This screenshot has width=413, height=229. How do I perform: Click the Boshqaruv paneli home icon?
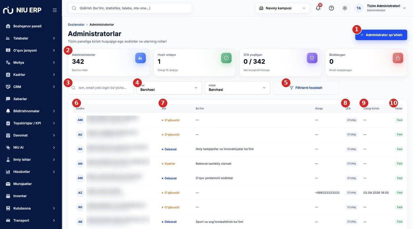(x=8, y=26)
